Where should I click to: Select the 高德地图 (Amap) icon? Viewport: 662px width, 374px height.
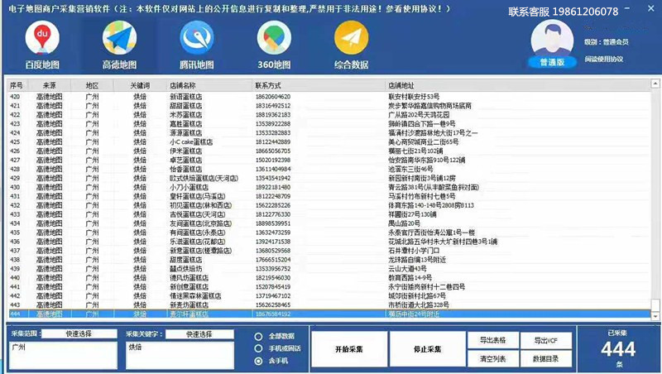[x=119, y=38]
